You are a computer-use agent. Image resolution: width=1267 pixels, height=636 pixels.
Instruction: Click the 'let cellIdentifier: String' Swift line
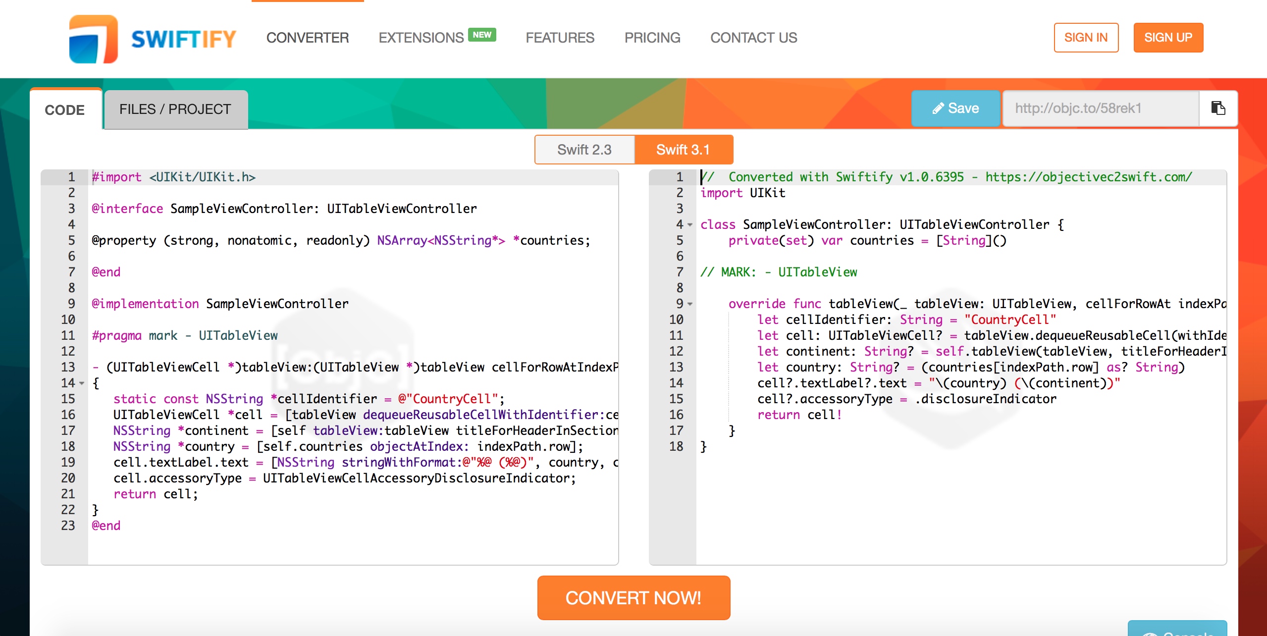tap(906, 319)
